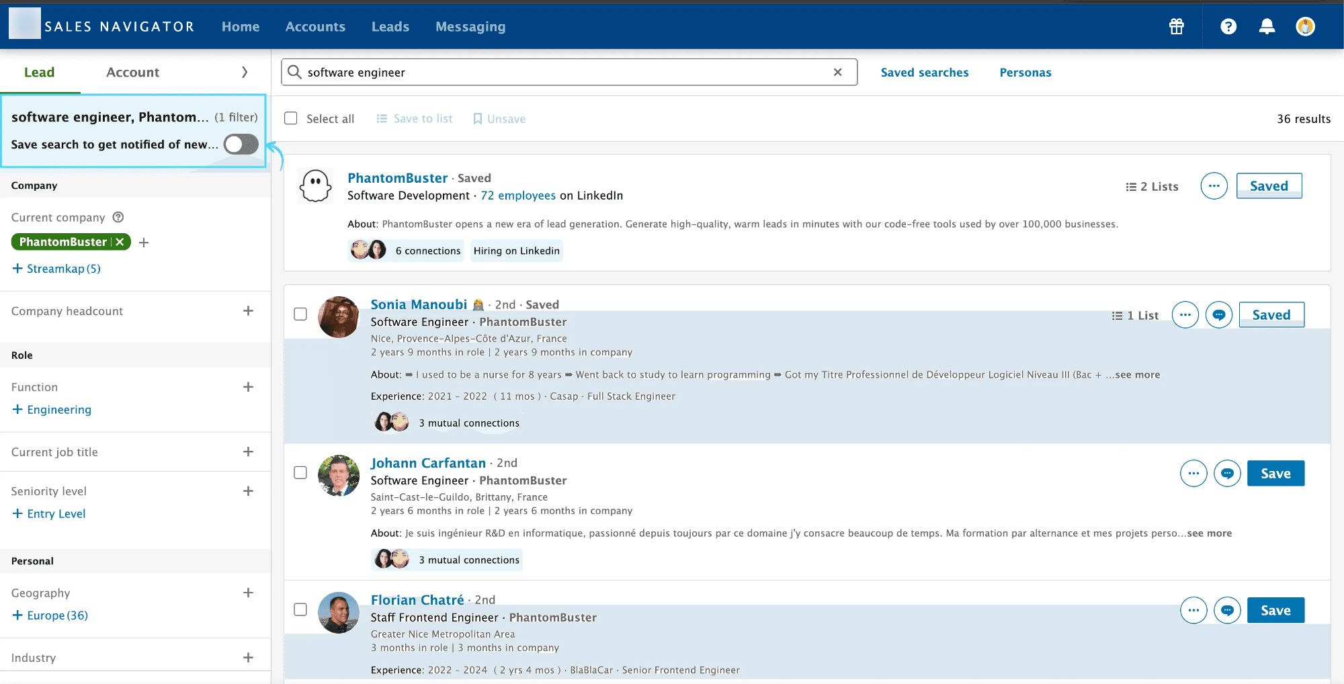Click Saved button for Sonia Manoubi

click(x=1271, y=315)
